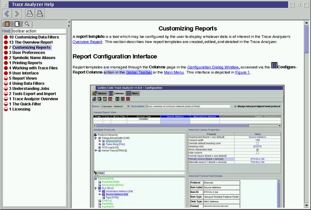Open '4 Working with Trace Files' result

coord(33,68)
